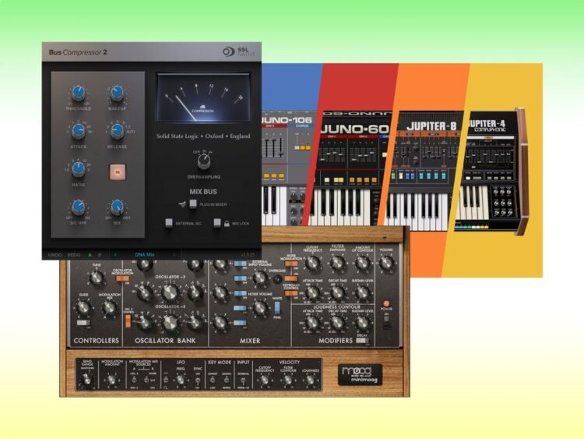Click the JUPITER-8 synth image
The height and width of the screenshot is (439, 584).
pos(423,171)
